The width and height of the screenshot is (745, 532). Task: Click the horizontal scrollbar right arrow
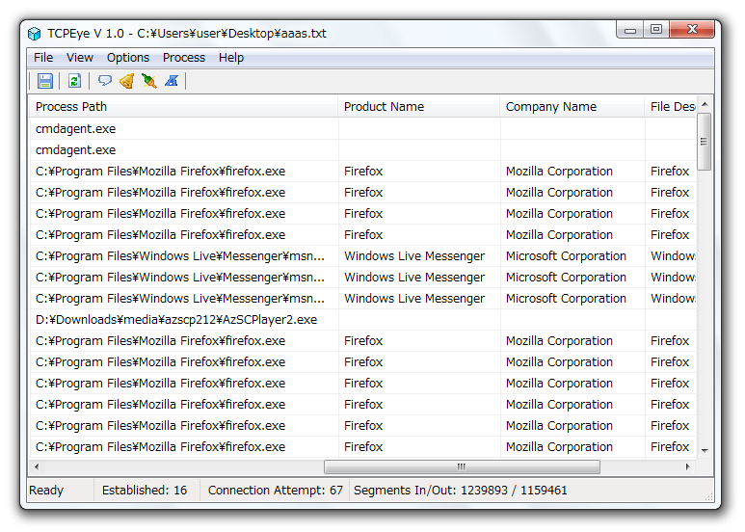[x=687, y=466]
